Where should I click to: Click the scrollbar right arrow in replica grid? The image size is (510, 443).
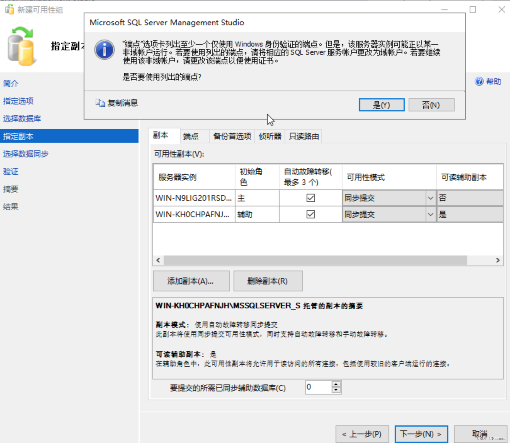pyautogui.click(x=498, y=260)
